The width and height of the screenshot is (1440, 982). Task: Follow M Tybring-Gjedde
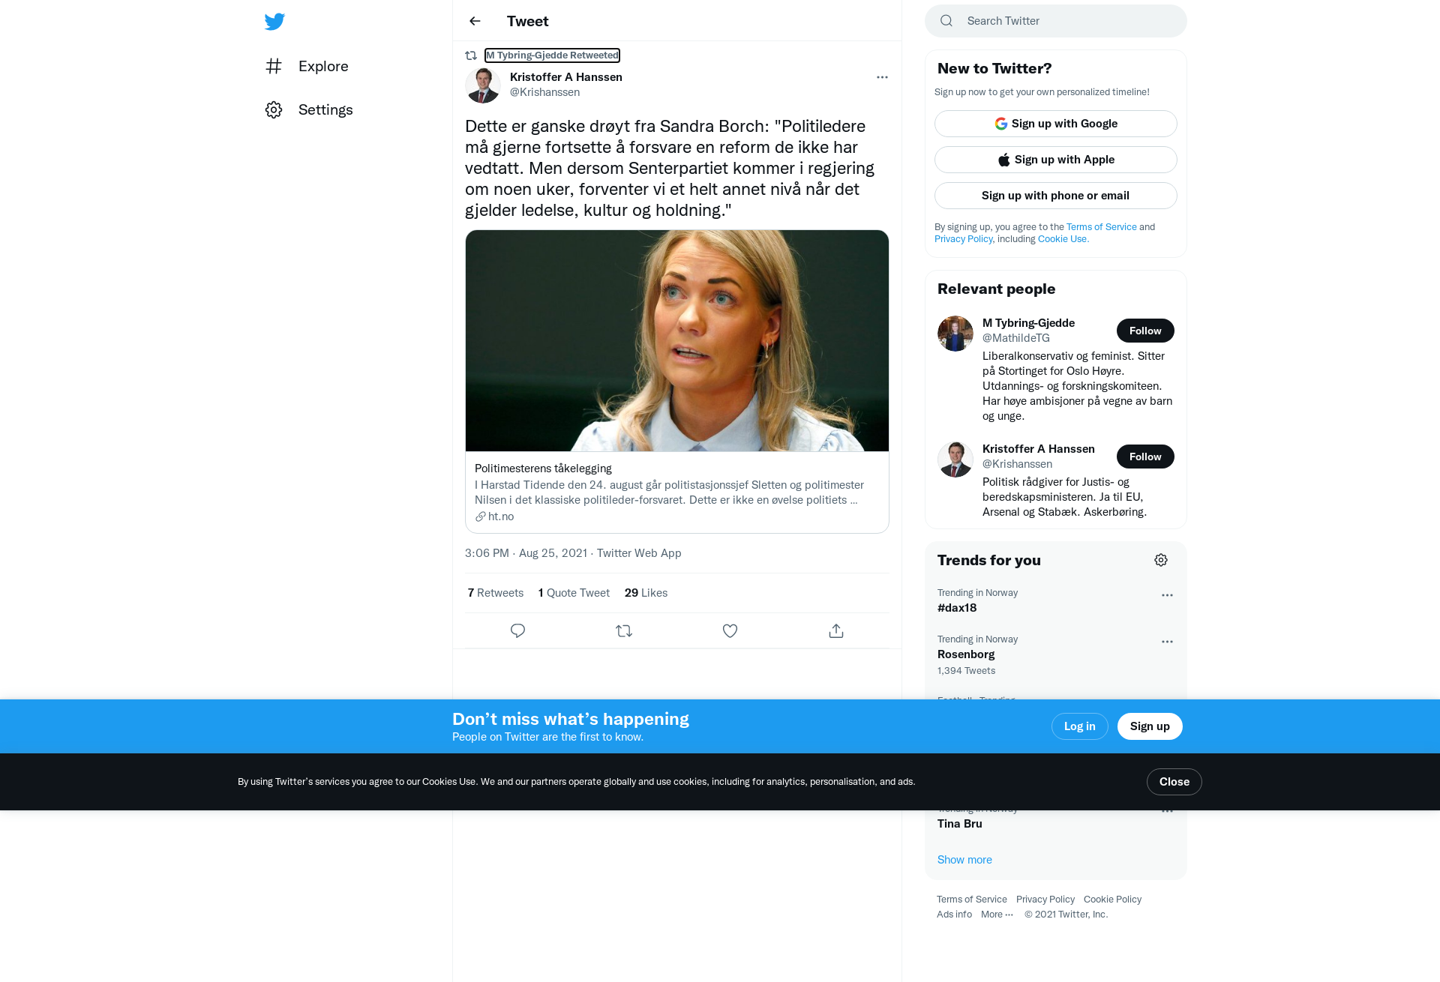(1145, 331)
